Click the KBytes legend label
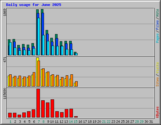The image size is (161, 125). [x=158, y=112]
